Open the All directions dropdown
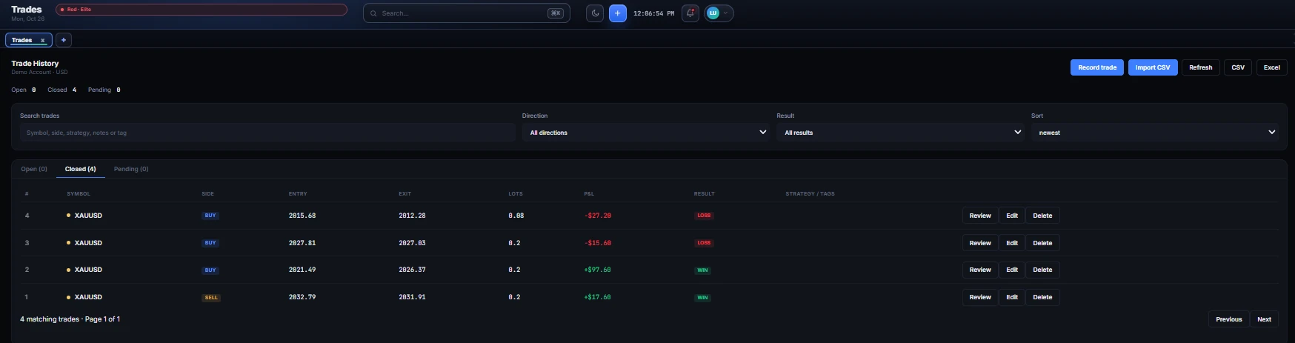1295x343 pixels. (x=646, y=133)
